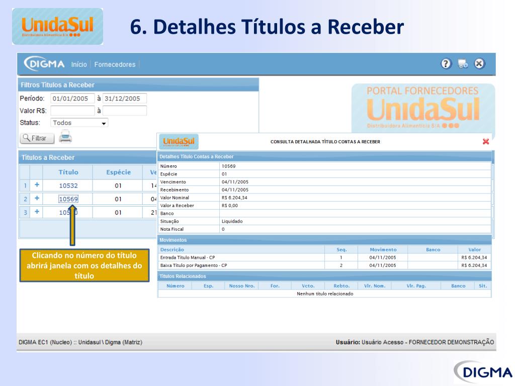This screenshot has width=515, height=386.
Task: Click the Portal Fornecedores UnidaSul banner
Action: (422, 109)
